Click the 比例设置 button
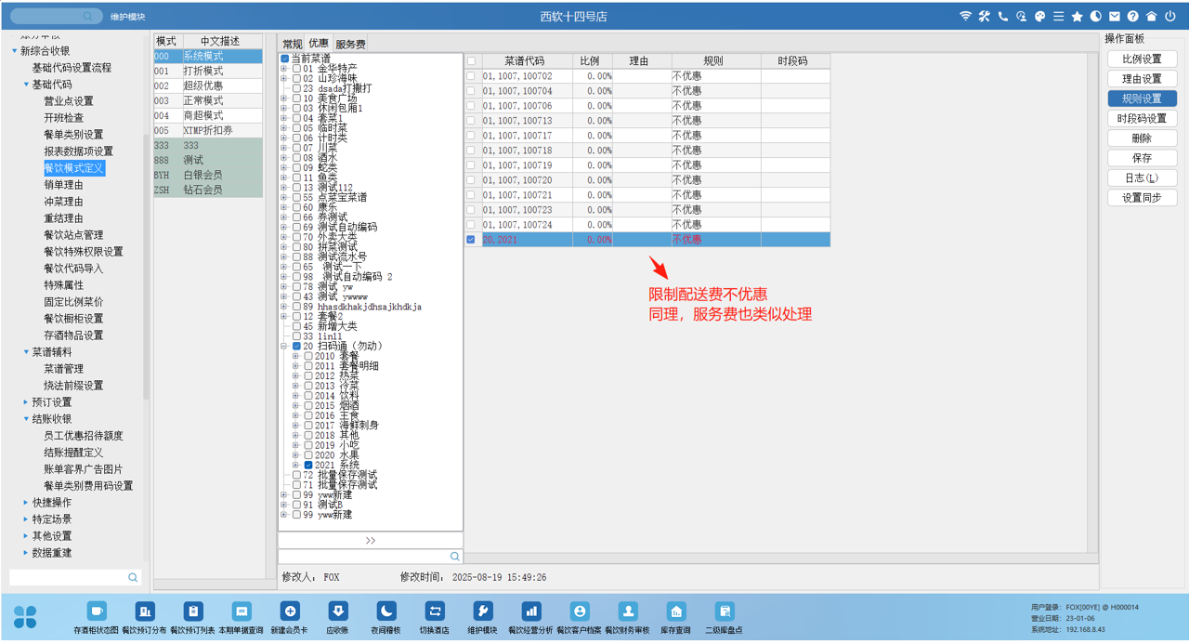Viewport: 1189px width, 644px height. (x=1142, y=59)
